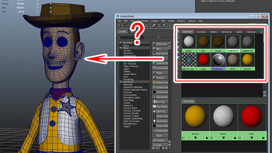Expand the red node dropdown arrow

pyautogui.click(x=252, y=138)
